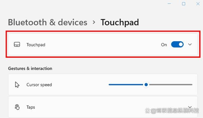Close the Settings window
The image size is (203, 118).
pos(198,4)
